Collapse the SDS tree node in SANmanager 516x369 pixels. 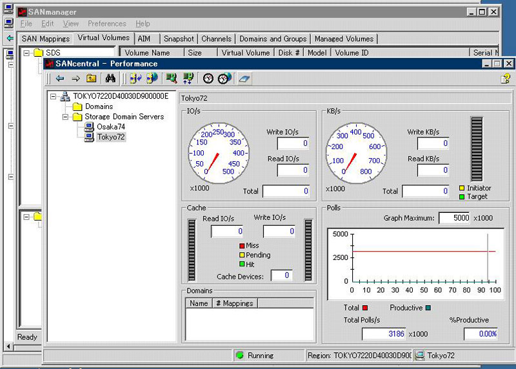tap(26, 53)
